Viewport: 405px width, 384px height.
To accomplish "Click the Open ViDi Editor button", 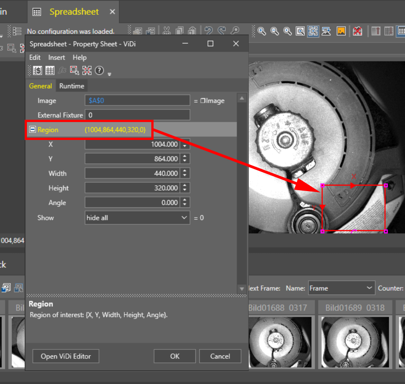I will pos(66,356).
